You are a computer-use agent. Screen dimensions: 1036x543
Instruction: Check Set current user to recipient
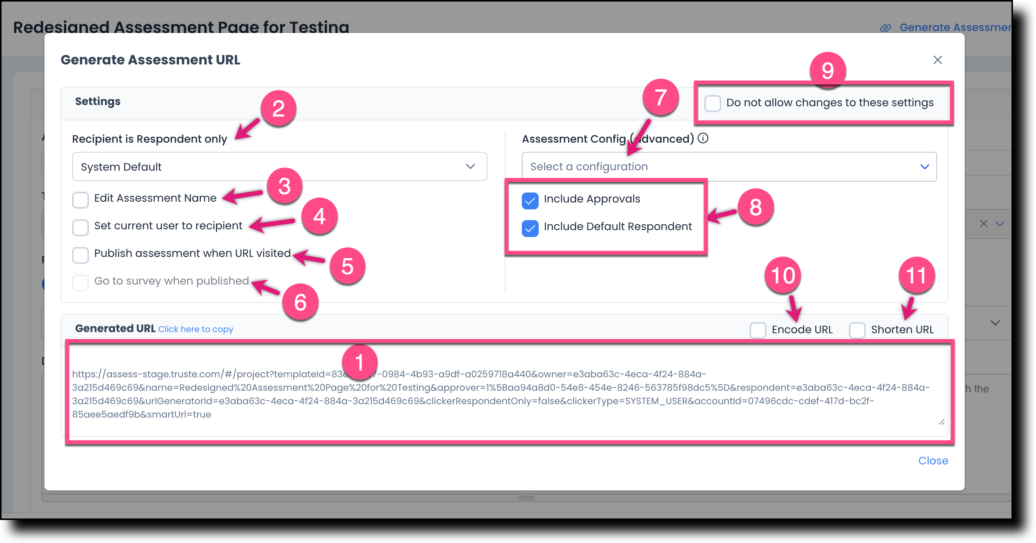click(x=81, y=228)
